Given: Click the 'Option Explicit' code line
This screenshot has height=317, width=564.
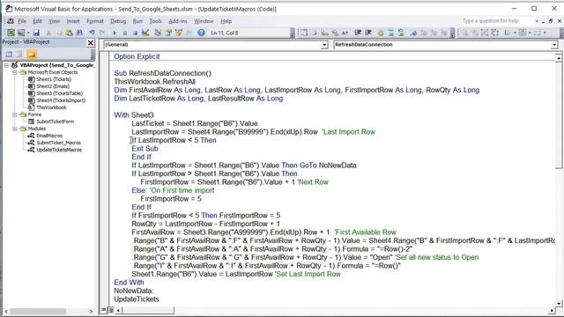Looking at the screenshot, I should (137, 56).
